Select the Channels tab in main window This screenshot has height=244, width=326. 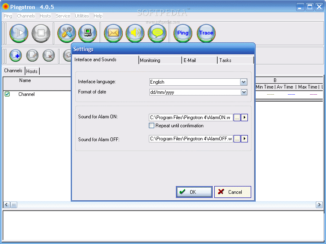[13, 71]
